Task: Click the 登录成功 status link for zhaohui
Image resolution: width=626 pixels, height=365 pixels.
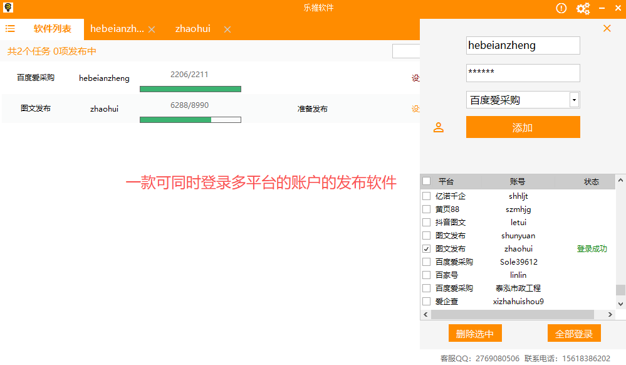Action: pos(592,248)
